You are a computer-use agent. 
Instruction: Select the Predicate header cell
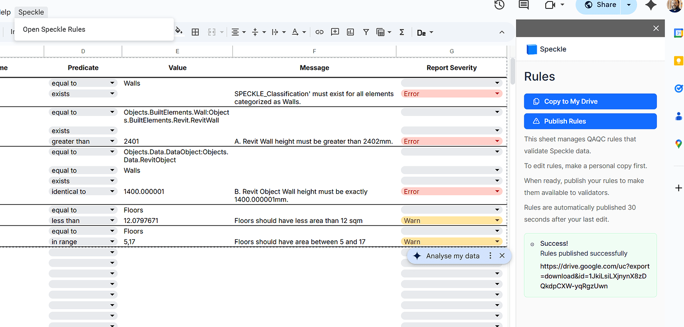click(x=83, y=68)
